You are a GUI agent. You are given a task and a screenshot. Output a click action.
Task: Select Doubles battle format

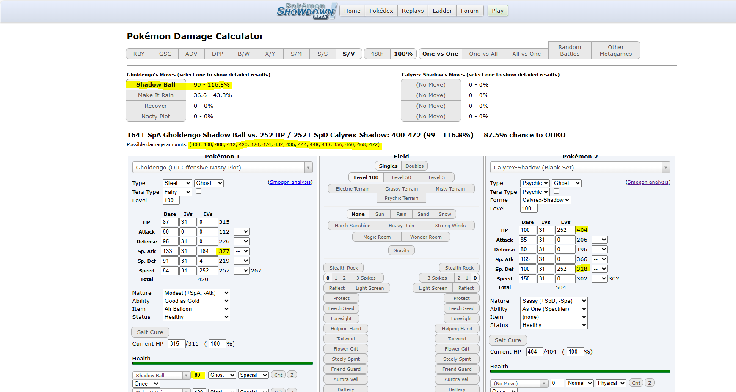(414, 166)
